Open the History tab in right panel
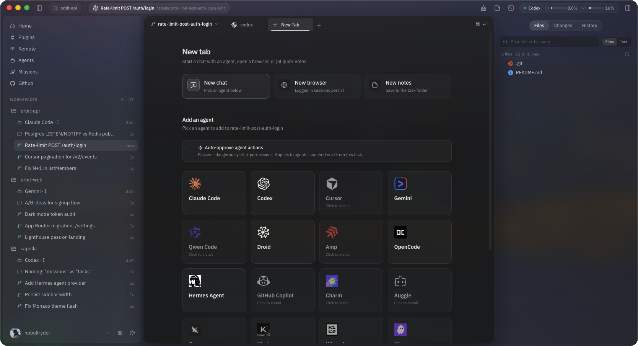638x346 pixels. 589,26
